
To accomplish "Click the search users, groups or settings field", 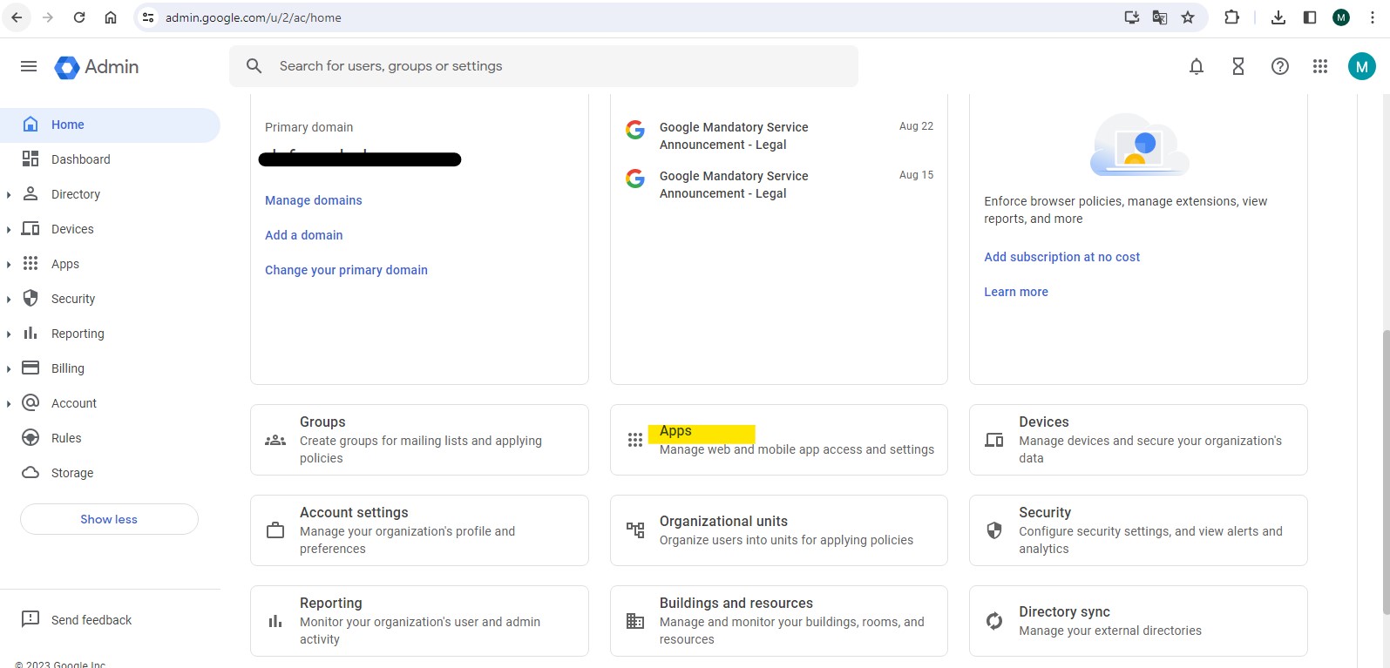I will [x=544, y=66].
